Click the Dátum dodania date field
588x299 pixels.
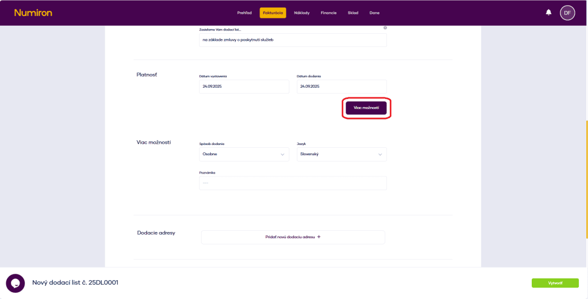point(341,86)
